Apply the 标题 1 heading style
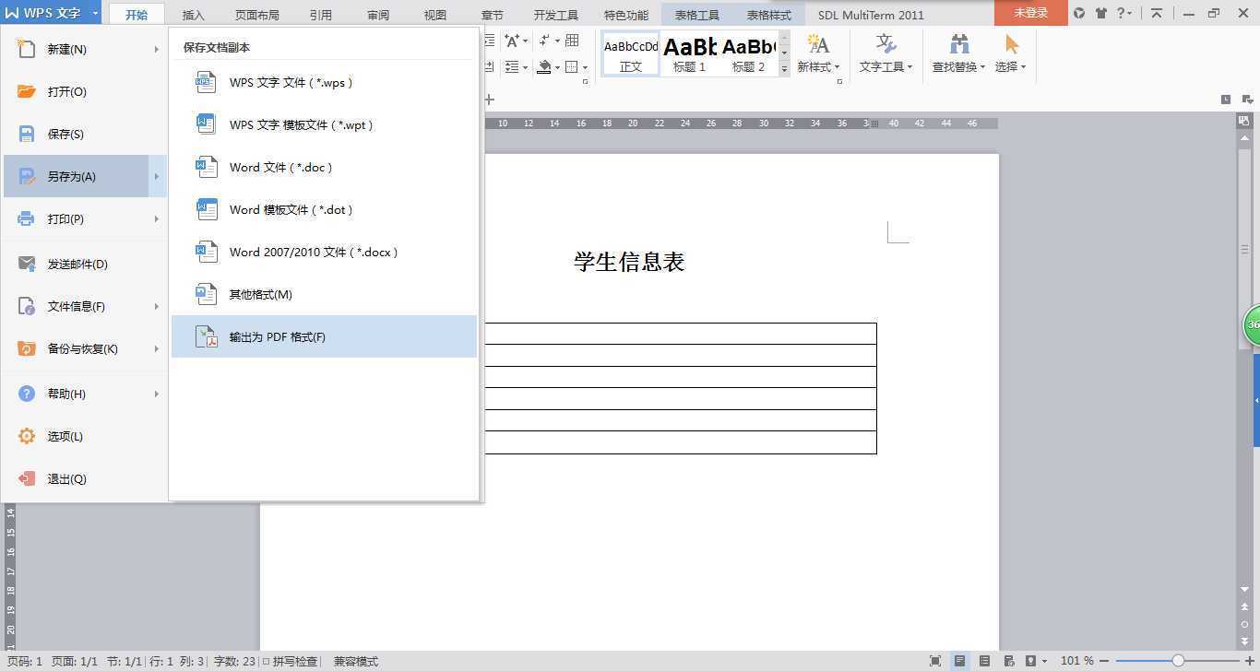The image size is (1260, 671). (690, 54)
